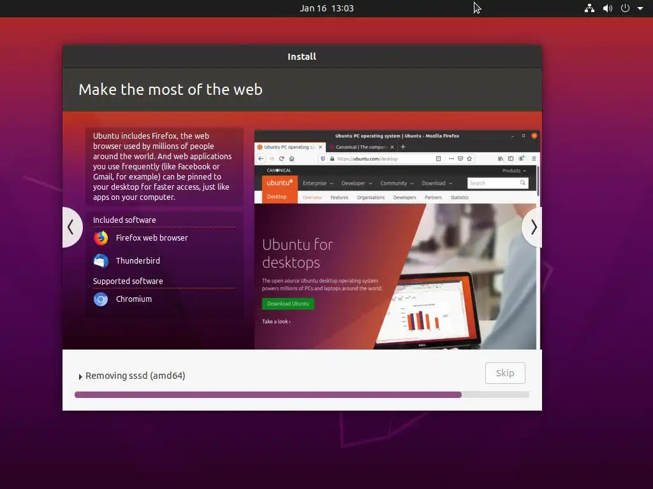Click the search magnifier icon
Viewport: 653px width, 489px height.
click(x=523, y=183)
